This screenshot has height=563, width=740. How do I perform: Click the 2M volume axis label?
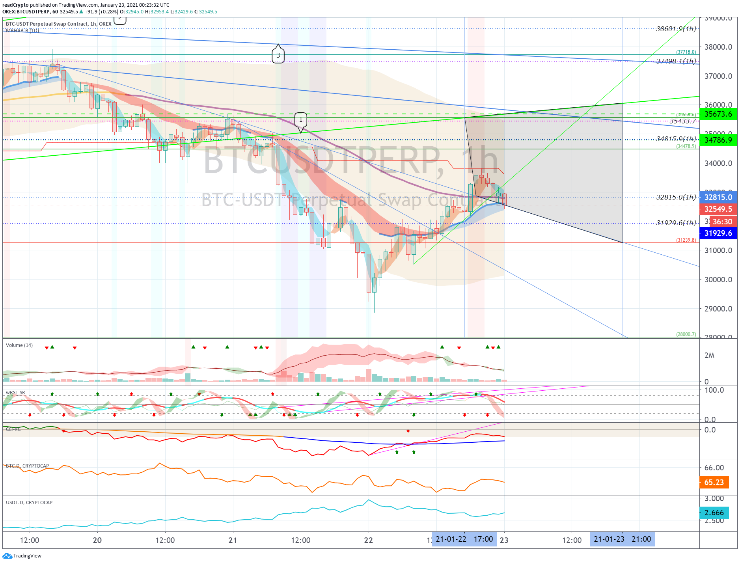tap(709, 355)
